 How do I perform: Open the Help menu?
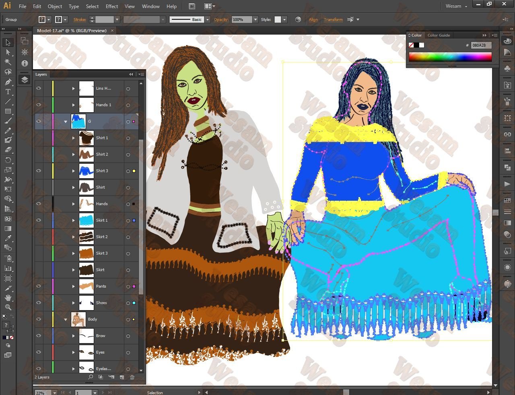point(171,6)
